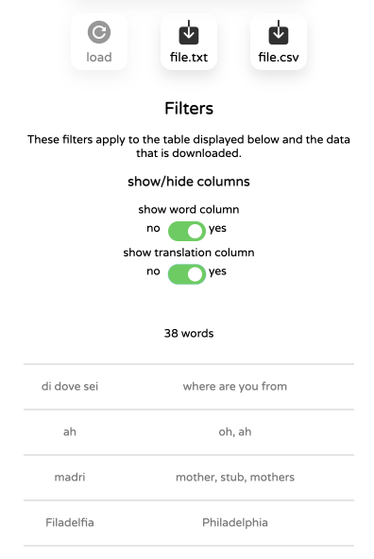Click the word 'Filadelfia'

click(70, 523)
